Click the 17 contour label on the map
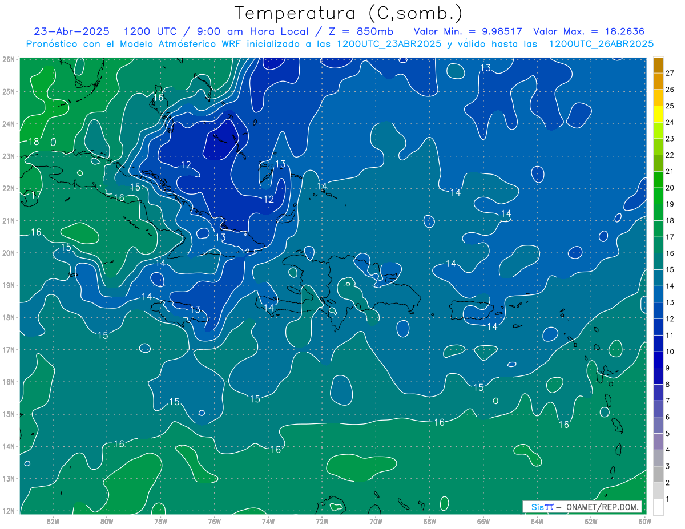Screen dimensions: 685x529 tap(35, 195)
